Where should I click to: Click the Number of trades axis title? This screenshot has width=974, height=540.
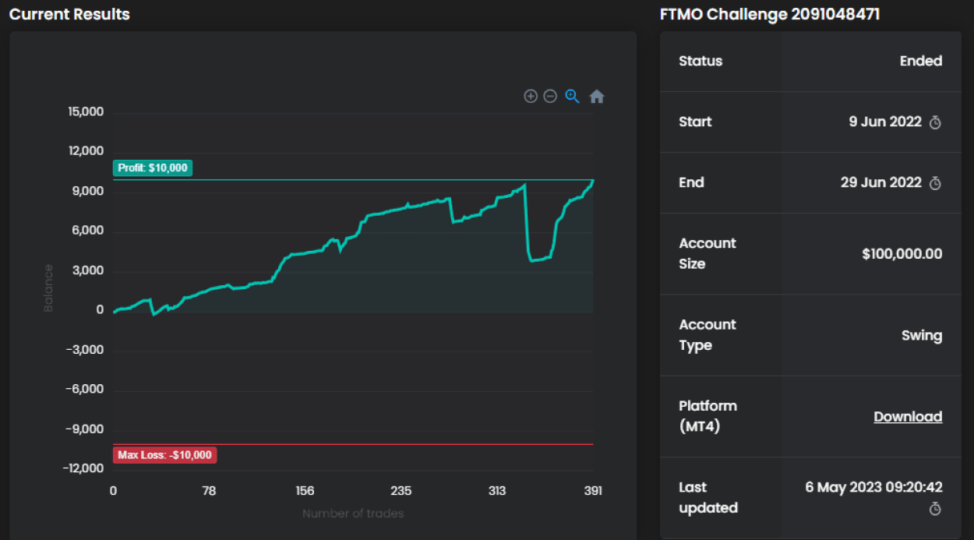point(353,514)
